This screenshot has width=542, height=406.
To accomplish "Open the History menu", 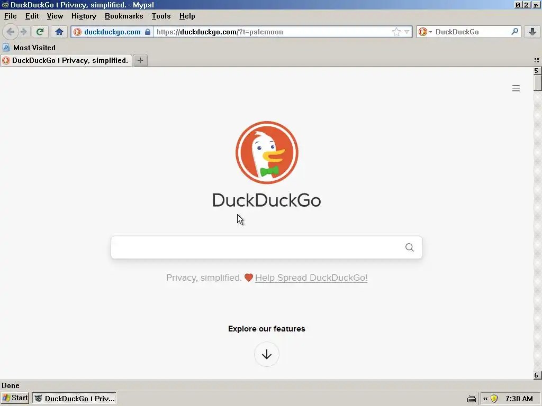I will [84, 16].
